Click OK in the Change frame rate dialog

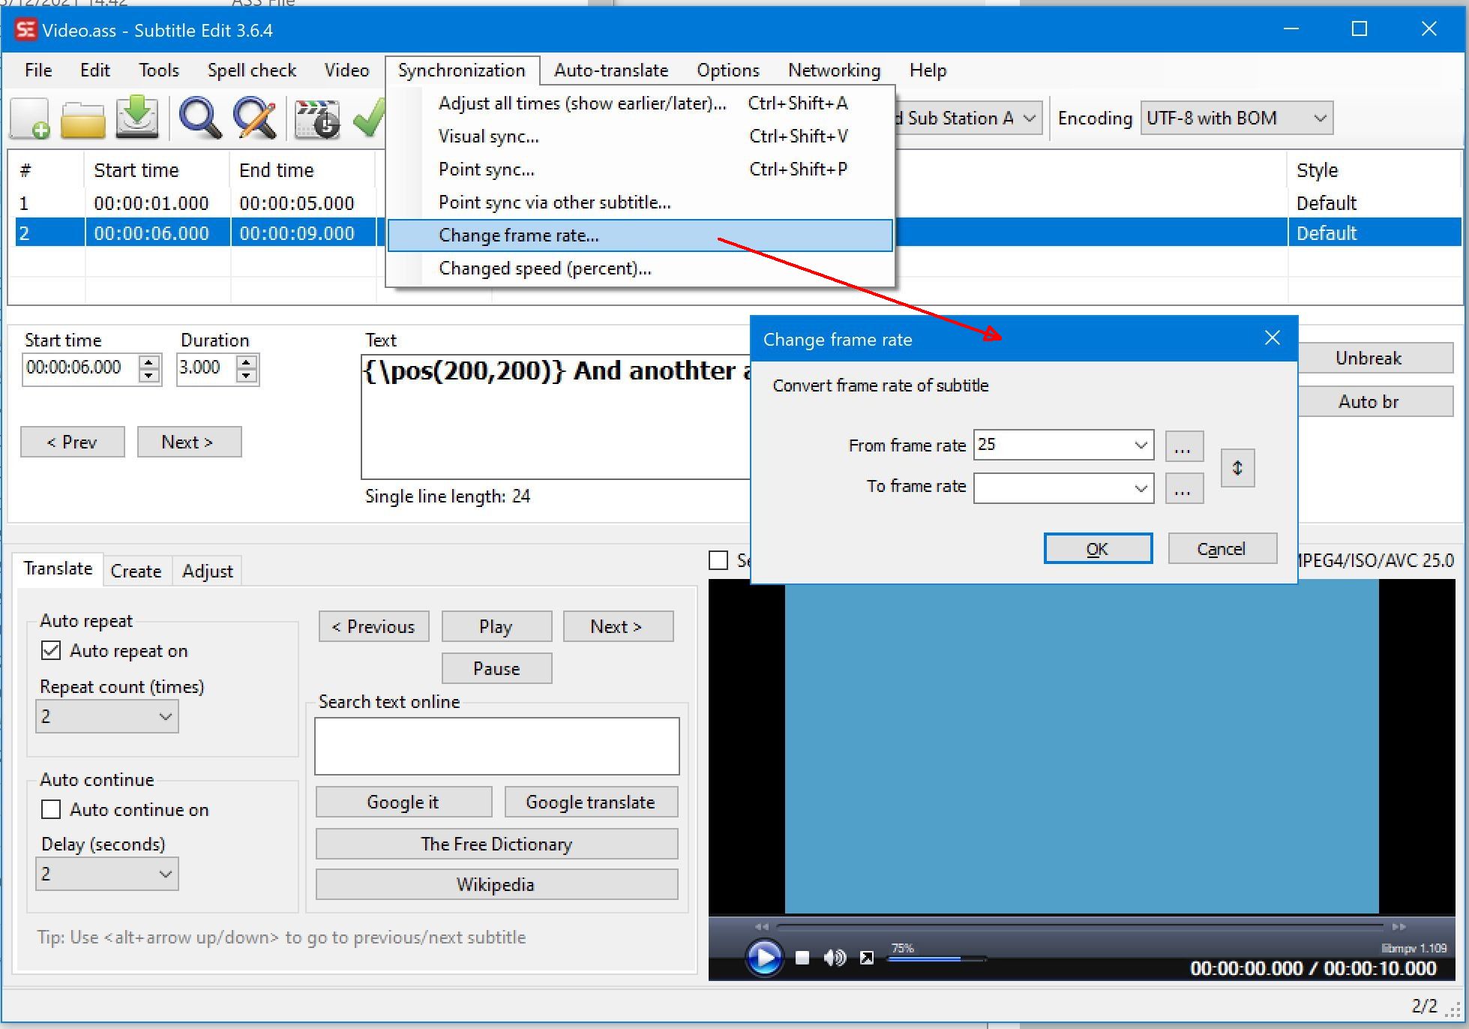[1097, 548]
